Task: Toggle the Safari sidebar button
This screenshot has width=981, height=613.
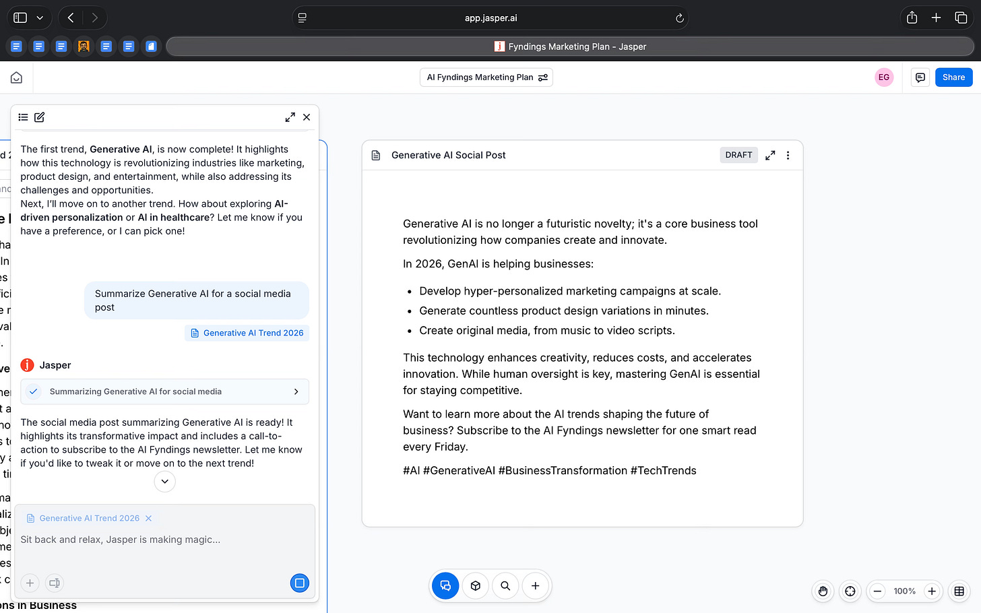Action: (20, 18)
